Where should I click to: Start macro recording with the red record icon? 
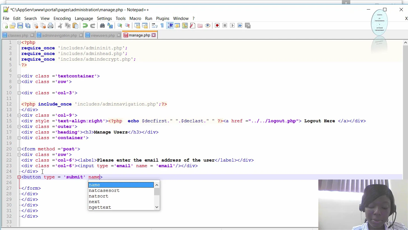tap(217, 26)
